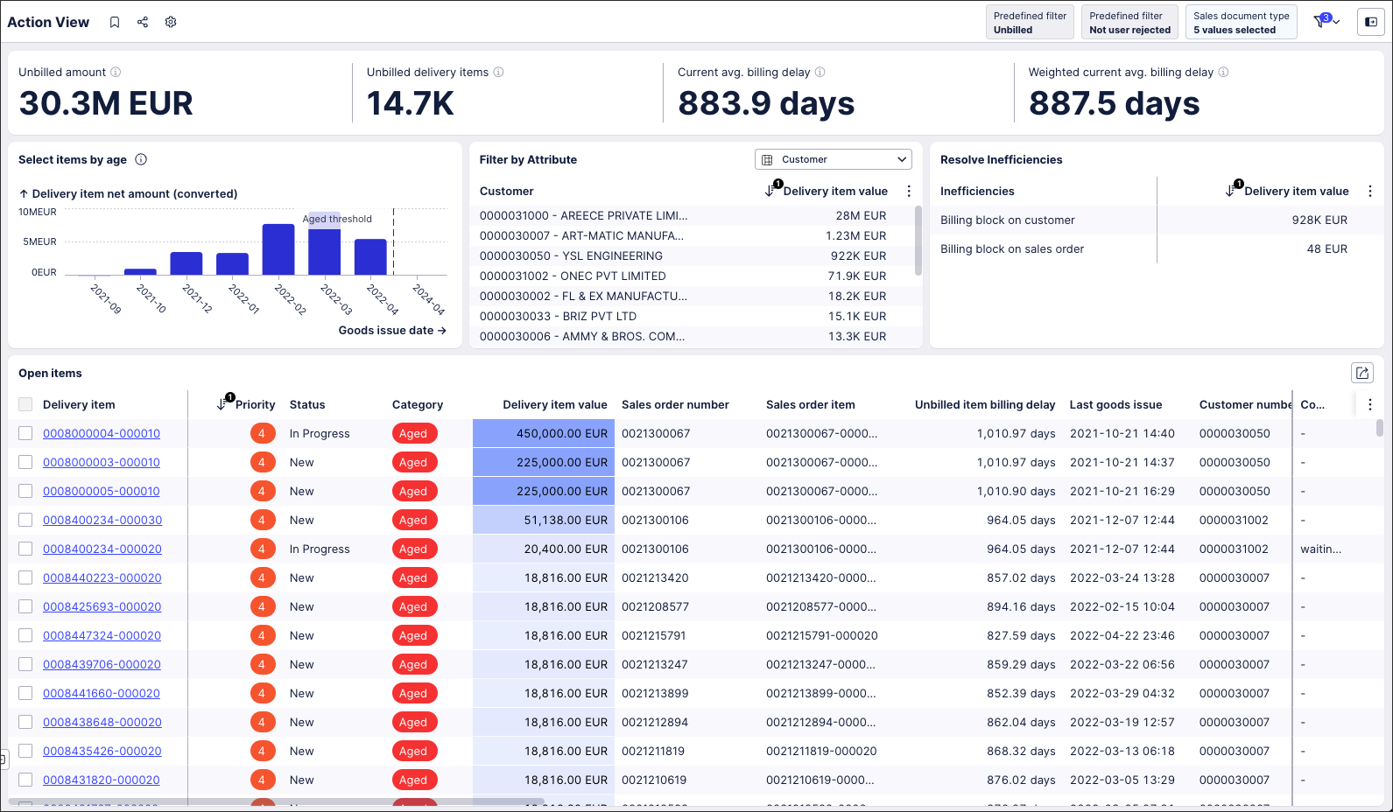Open delivery item 0008439706-000020
The height and width of the screenshot is (812, 1393).
pyautogui.click(x=102, y=664)
